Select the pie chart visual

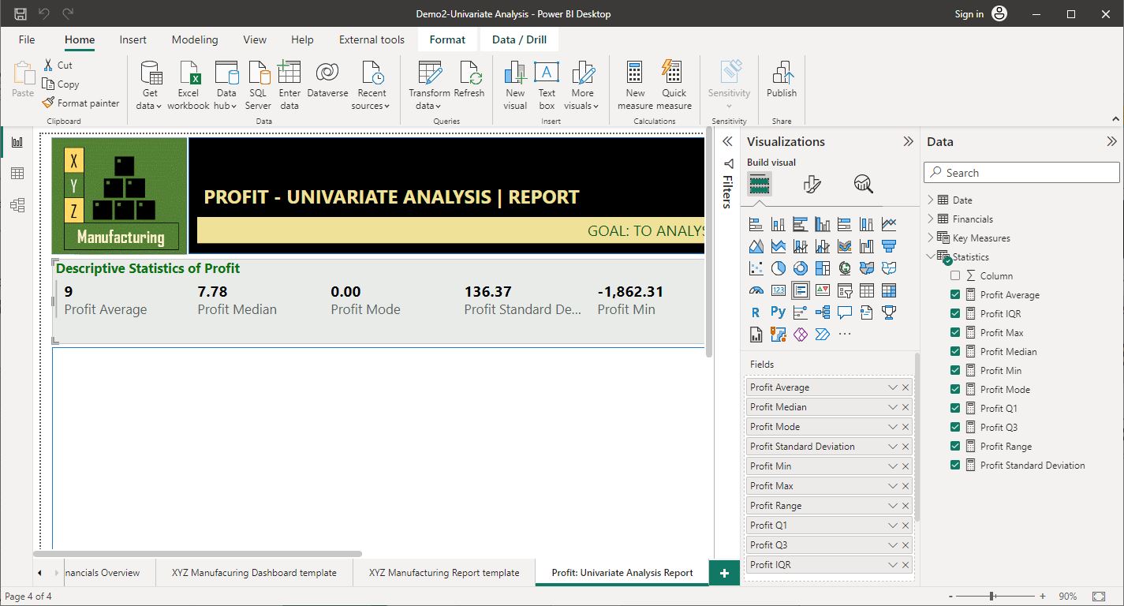tap(778, 268)
